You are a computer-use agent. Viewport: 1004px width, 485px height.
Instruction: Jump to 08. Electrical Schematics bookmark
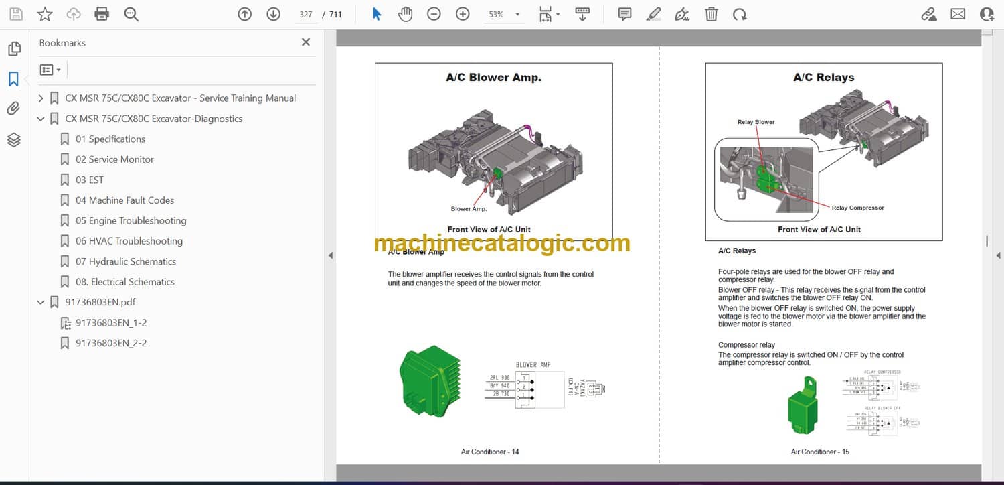[124, 282]
